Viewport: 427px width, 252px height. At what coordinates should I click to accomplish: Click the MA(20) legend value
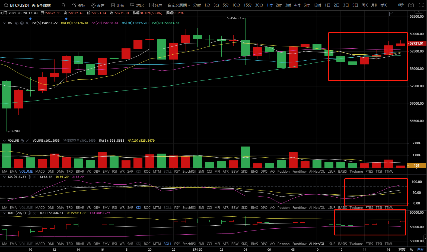point(105,23)
